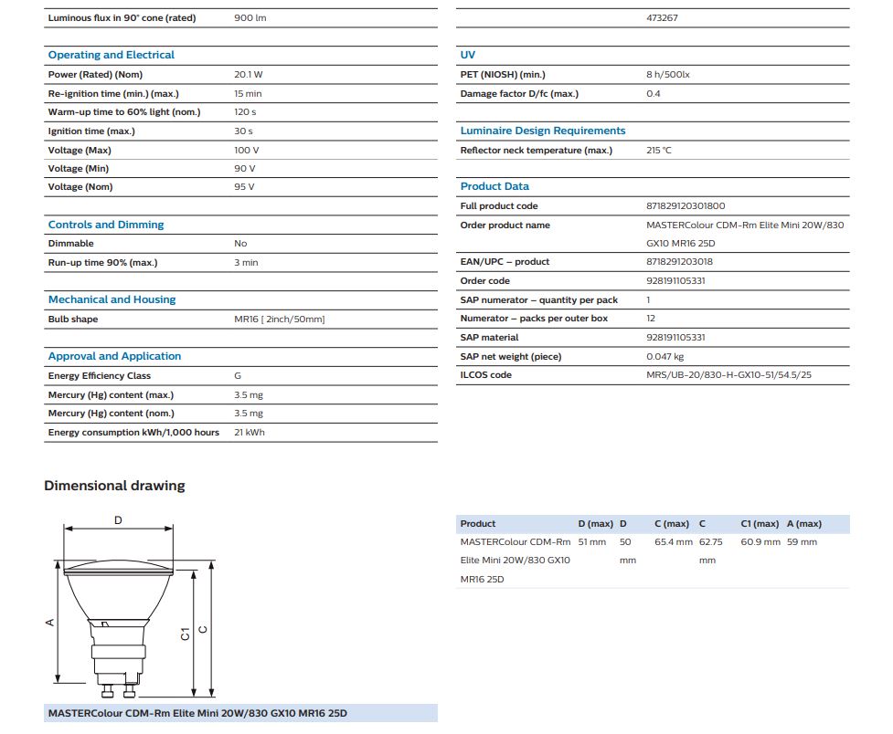This screenshot has width=893, height=734.
Task: Select the 'Bulb shape' label
Action: click(x=73, y=320)
